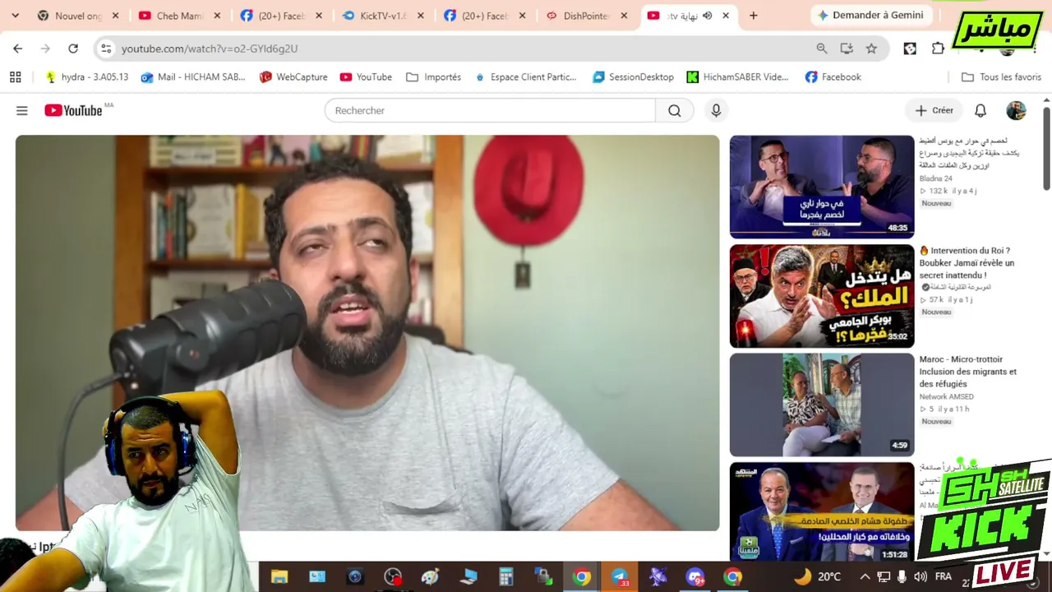Image resolution: width=1052 pixels, height=592 pixels.
Task: Open the HichamSABER Vide bookmark
Action: click(x=737, y=77)
